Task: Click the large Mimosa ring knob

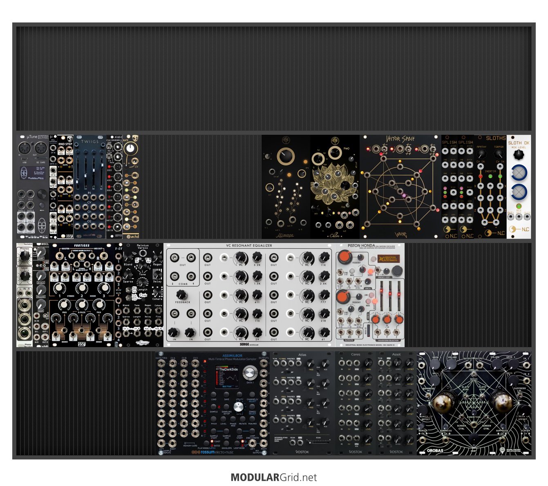Action: click(286, 156)
